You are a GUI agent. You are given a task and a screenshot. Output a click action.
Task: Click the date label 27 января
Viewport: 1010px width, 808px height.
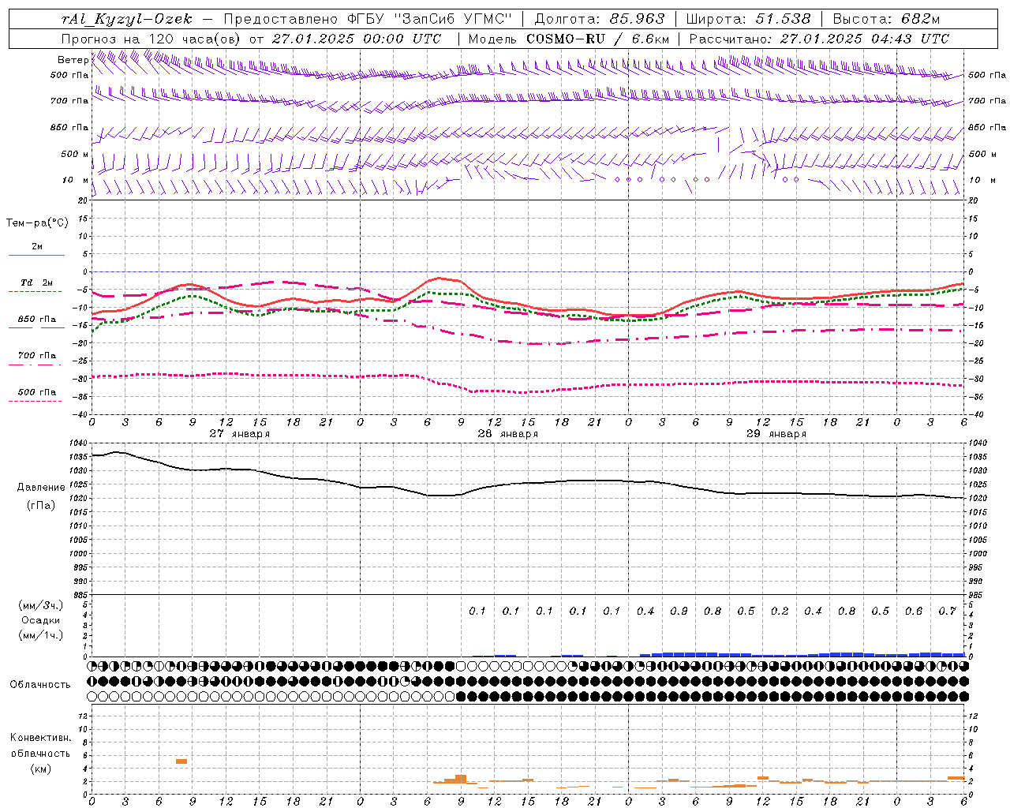(239, 434)
